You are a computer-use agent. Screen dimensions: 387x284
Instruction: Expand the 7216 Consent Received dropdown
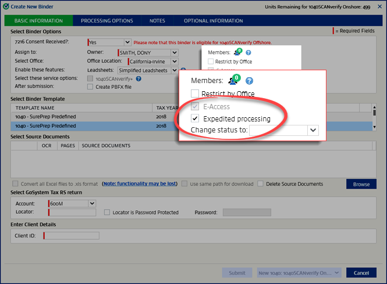[x=127, y=42]
